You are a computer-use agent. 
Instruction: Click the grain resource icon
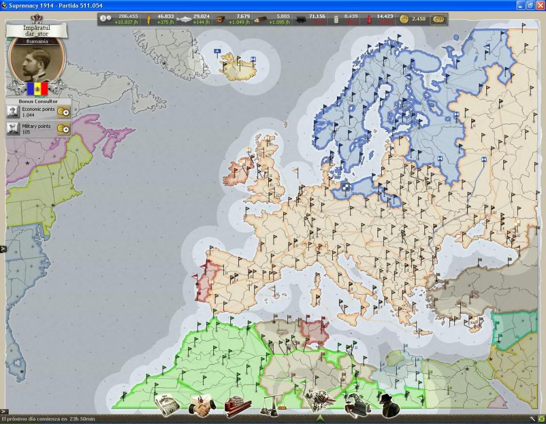148,19
